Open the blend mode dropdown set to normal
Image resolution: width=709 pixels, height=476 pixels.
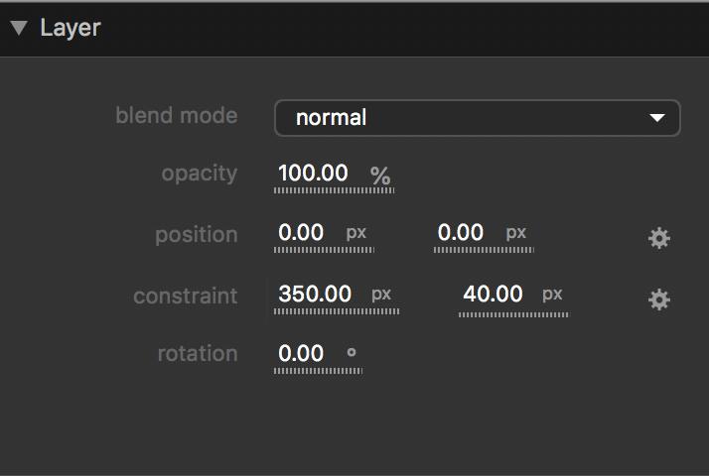477,118
